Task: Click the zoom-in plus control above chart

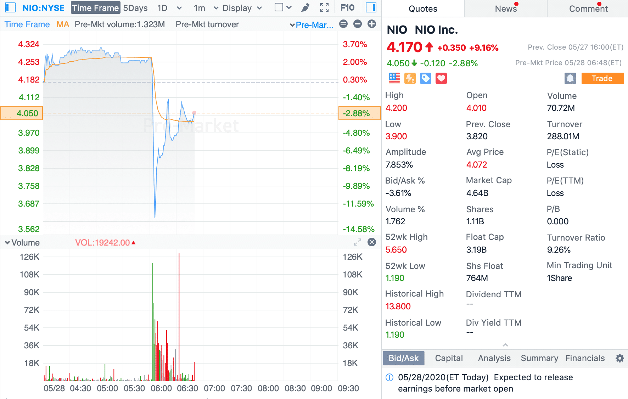Action: (x=371, y=24)
